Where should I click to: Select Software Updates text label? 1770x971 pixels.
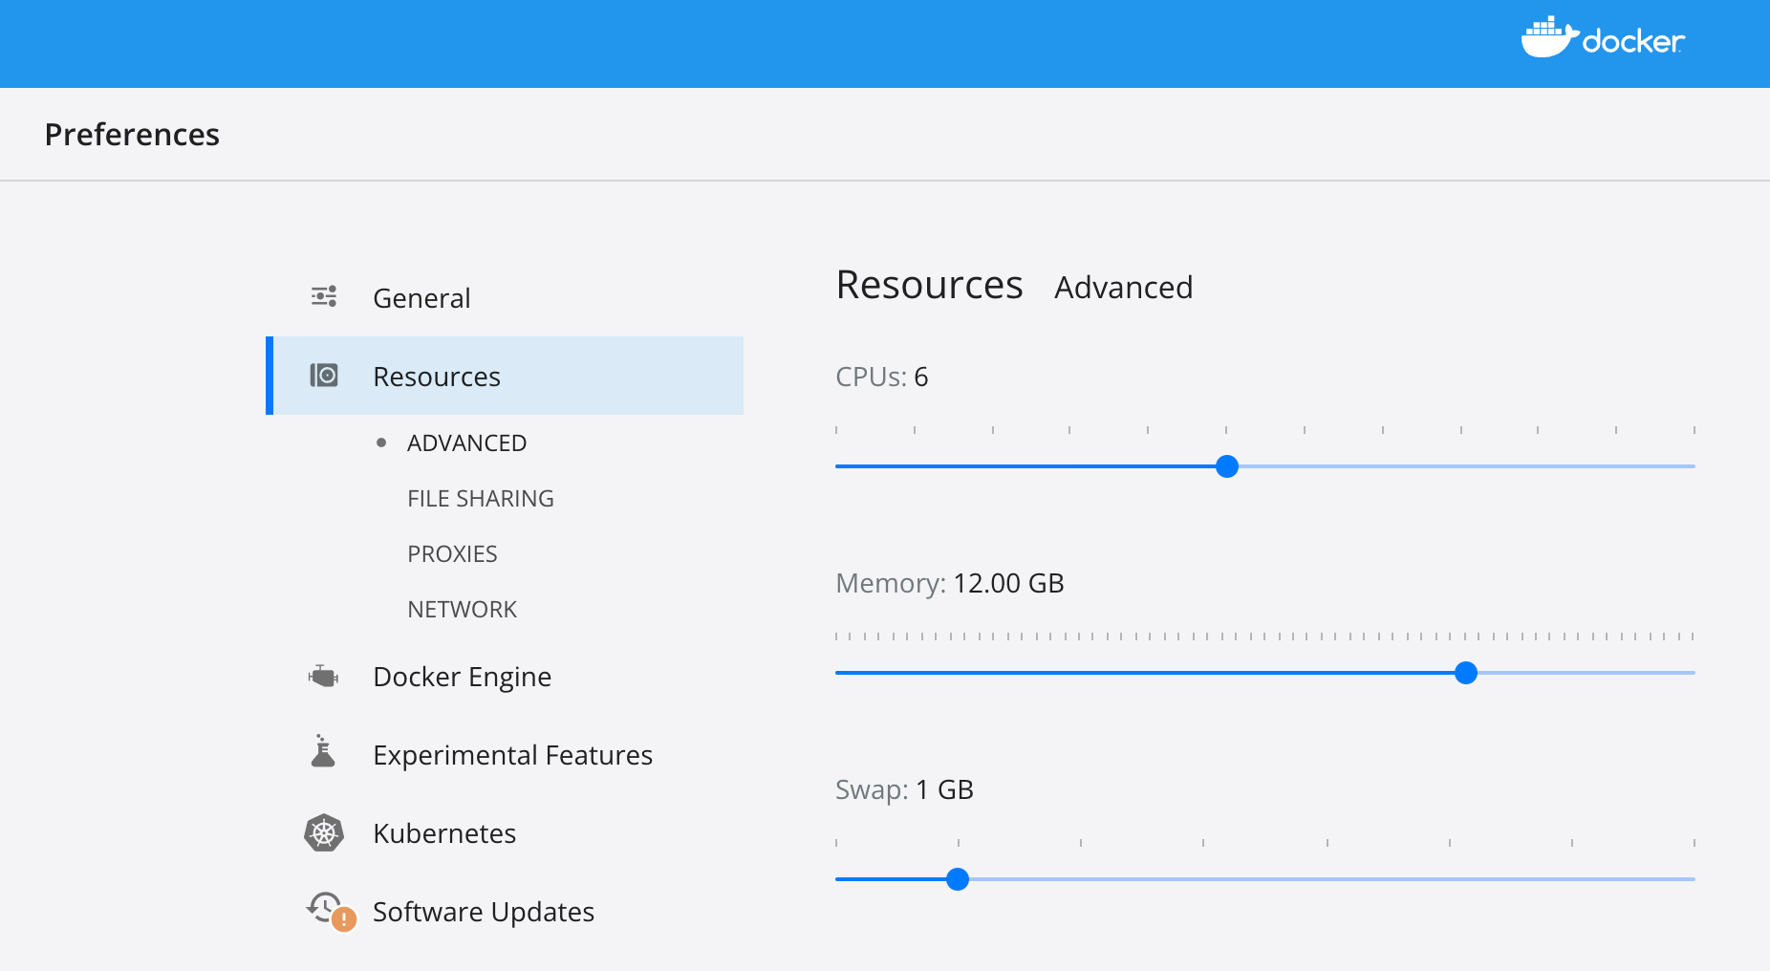tap(484, 912)
